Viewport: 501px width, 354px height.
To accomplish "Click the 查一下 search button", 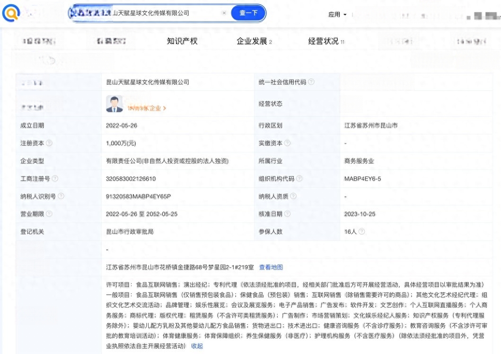I will [248, 13].
